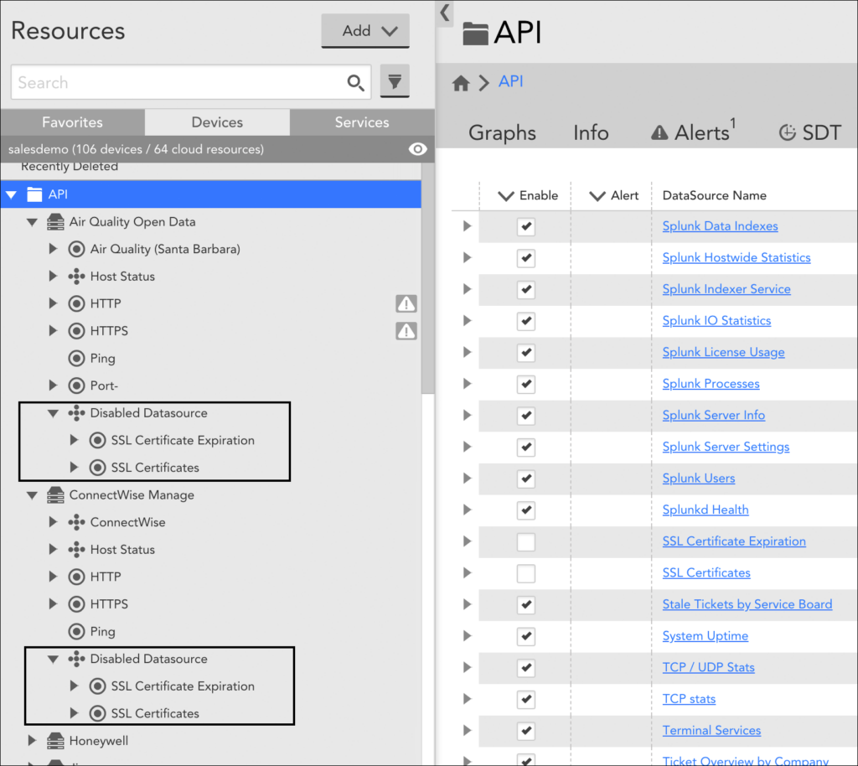Enable the SSL Certificates checkbox
This screenshot has width=858, height=766.
click(x=526, y=572)
